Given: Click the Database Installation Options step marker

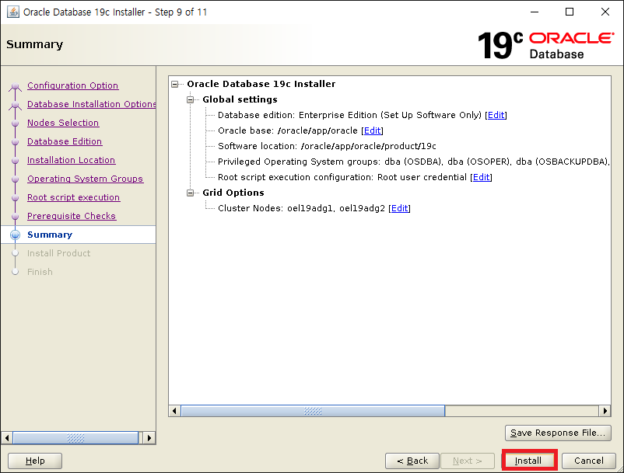Looking at the screenshot, I should tap(15, 104).
